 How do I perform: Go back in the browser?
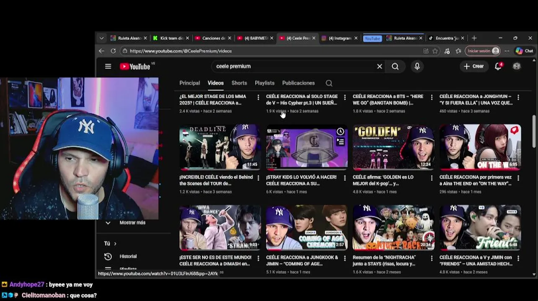pos(101,51)
